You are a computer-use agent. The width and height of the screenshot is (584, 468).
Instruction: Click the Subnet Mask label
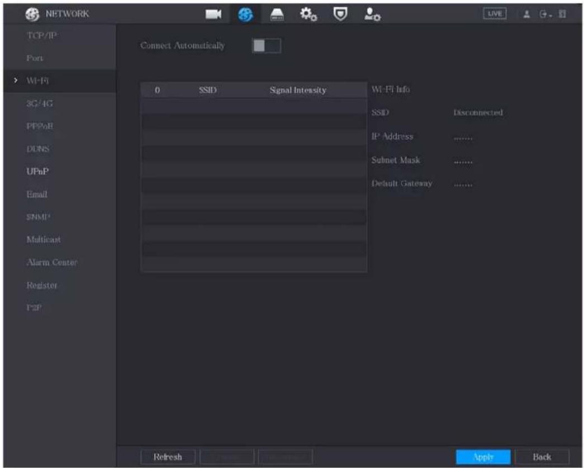click(396, 160)
